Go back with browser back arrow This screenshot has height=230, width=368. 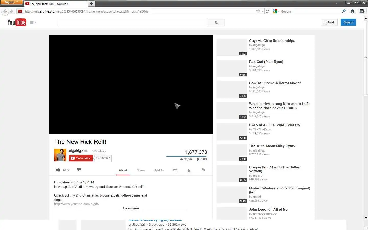[x=5, y=11]
